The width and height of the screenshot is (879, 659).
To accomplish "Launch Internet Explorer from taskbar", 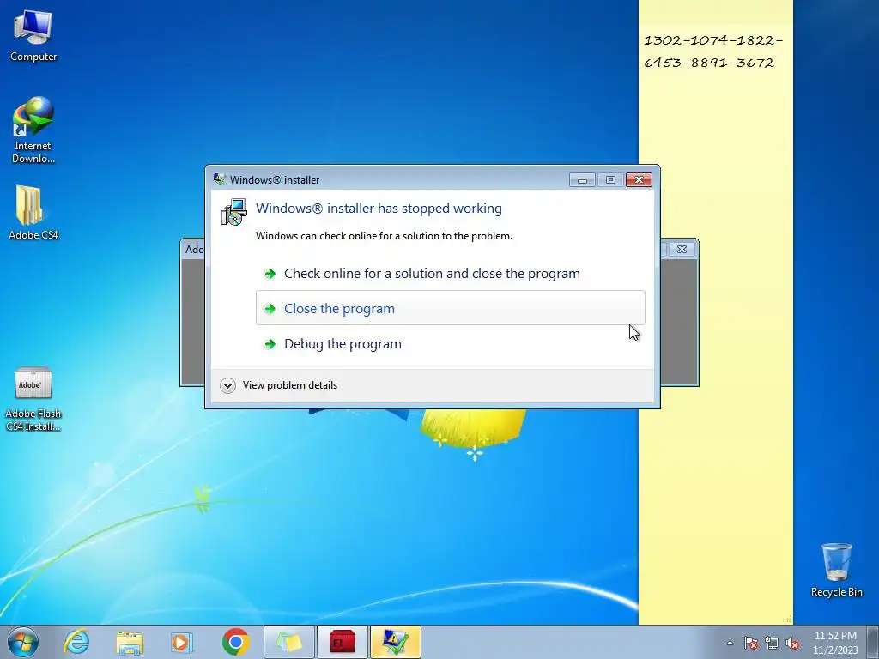I will [x=76, y=642].
